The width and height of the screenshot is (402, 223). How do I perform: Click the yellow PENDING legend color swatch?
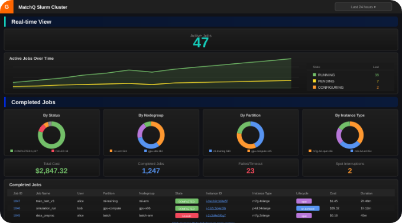(x=315, y=81)
